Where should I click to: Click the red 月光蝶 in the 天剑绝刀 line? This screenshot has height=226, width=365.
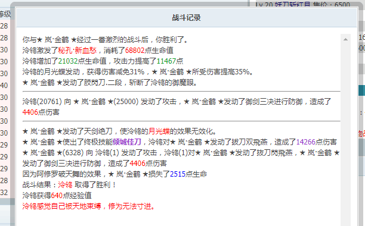[x=159, y=131]
